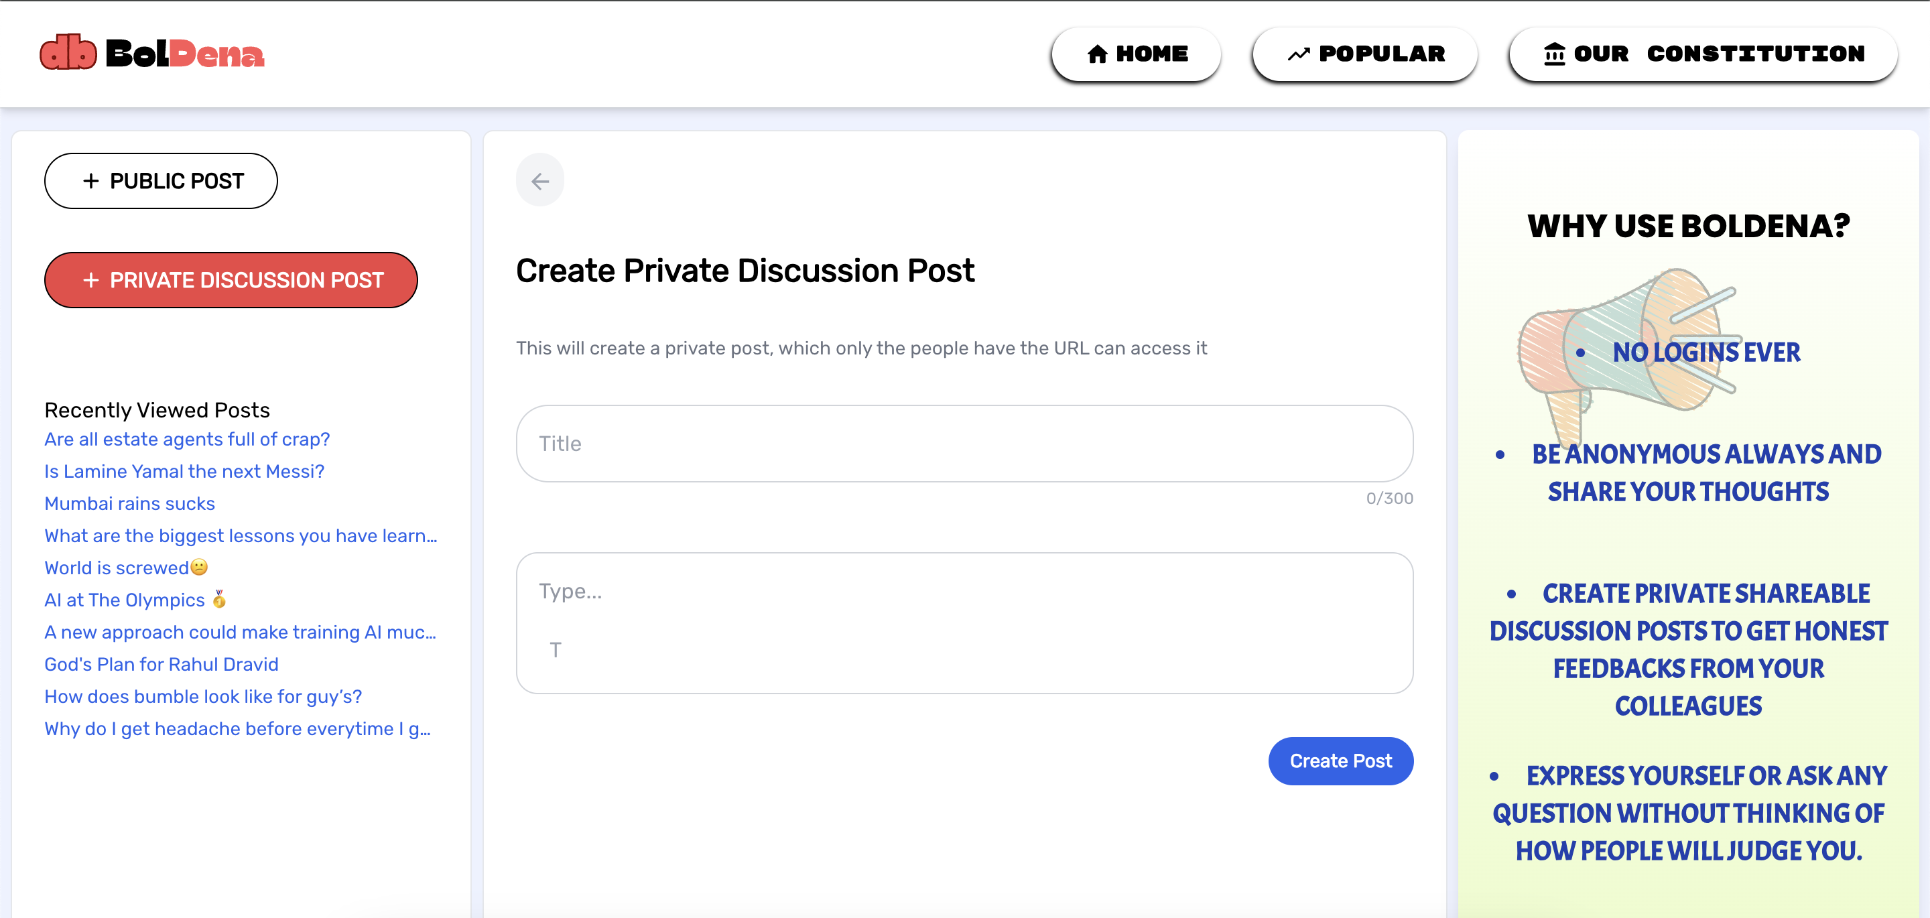Start a Private Discussion Post
This screenshot has width=1930, height=918.
231,279
